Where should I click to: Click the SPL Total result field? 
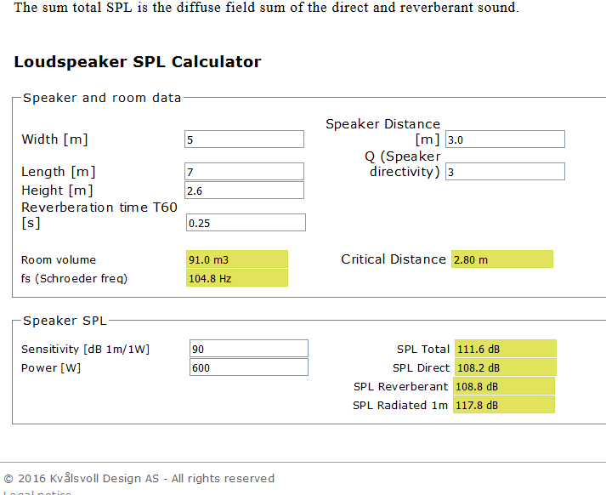[x=505, y=349]
